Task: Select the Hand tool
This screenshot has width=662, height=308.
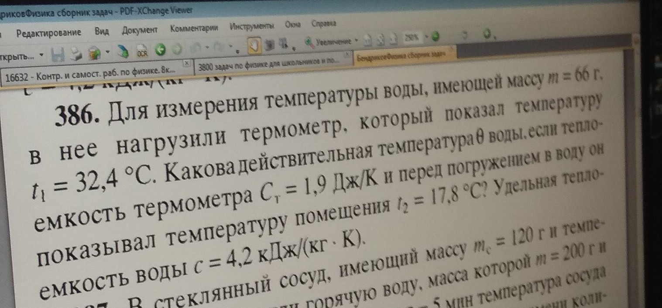Action: 254,45
